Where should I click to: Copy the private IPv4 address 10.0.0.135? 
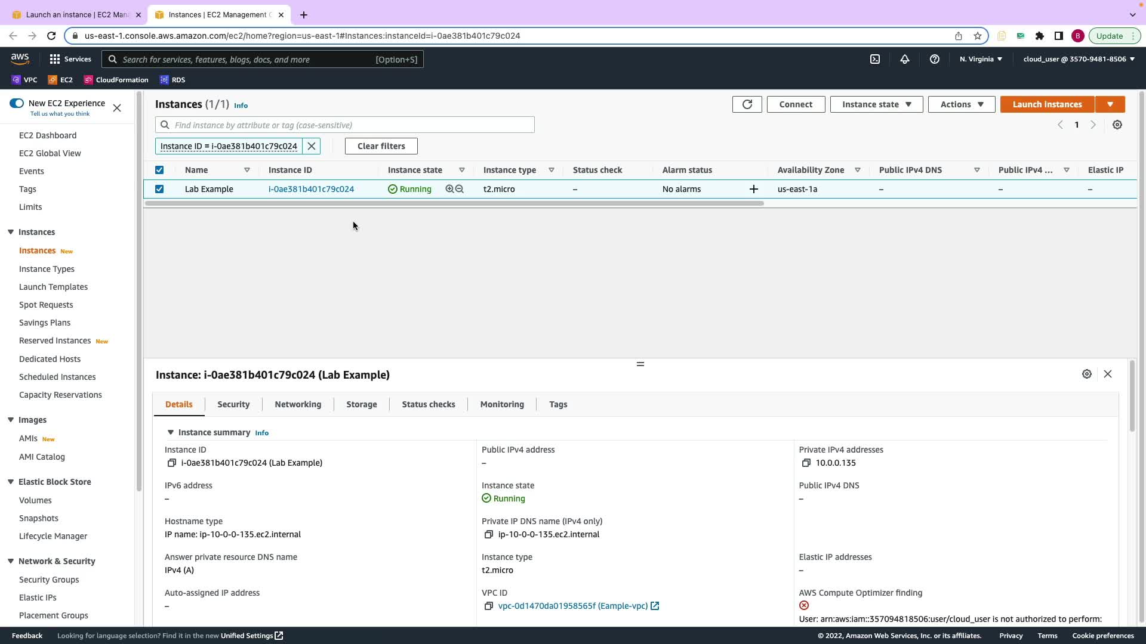click(806, 463)
